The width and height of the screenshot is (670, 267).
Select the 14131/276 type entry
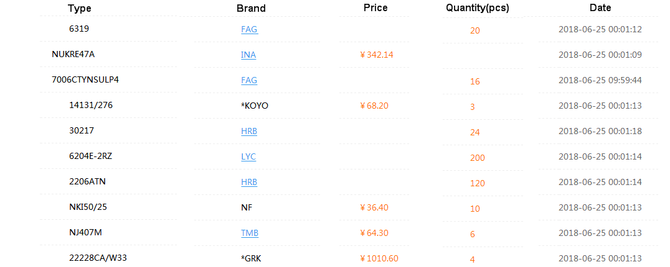point(91,105)
